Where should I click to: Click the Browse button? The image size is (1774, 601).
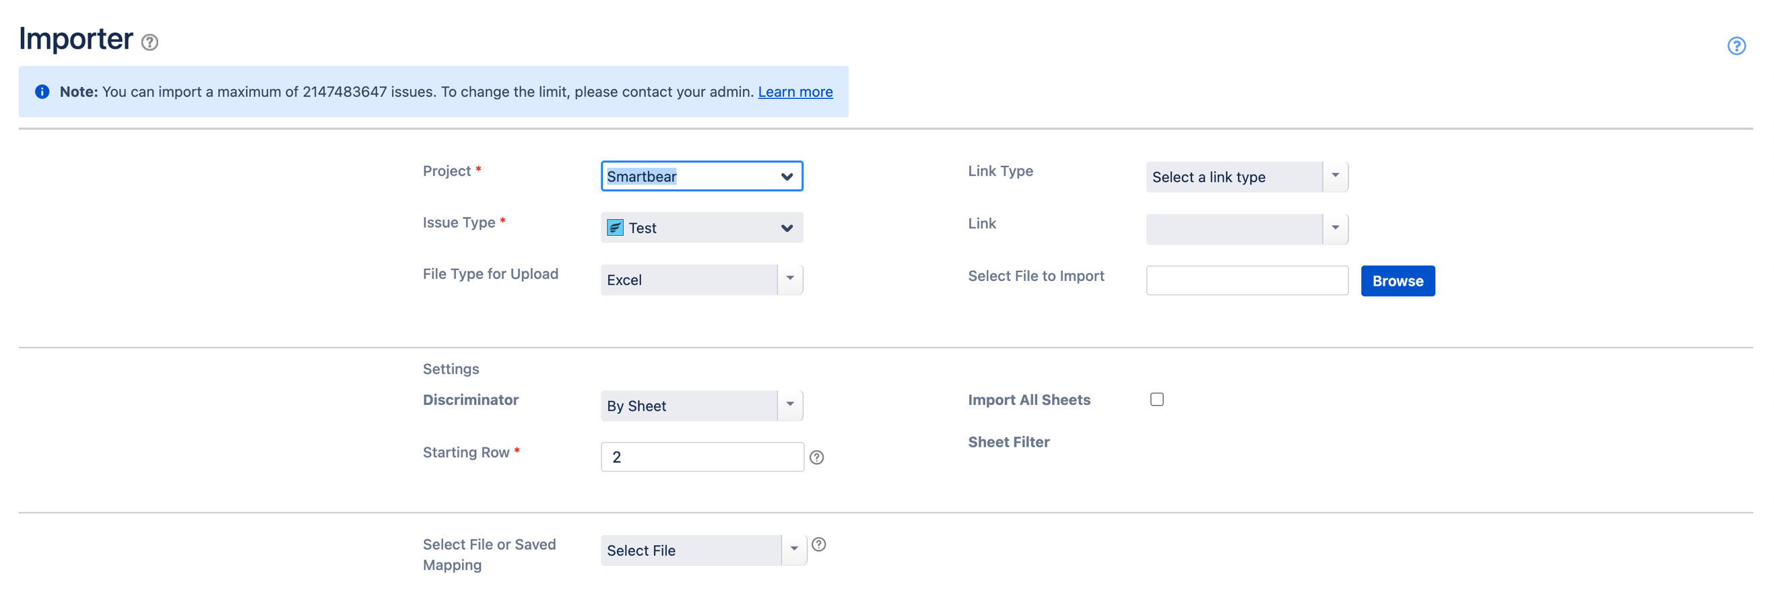coord(1398,281)
